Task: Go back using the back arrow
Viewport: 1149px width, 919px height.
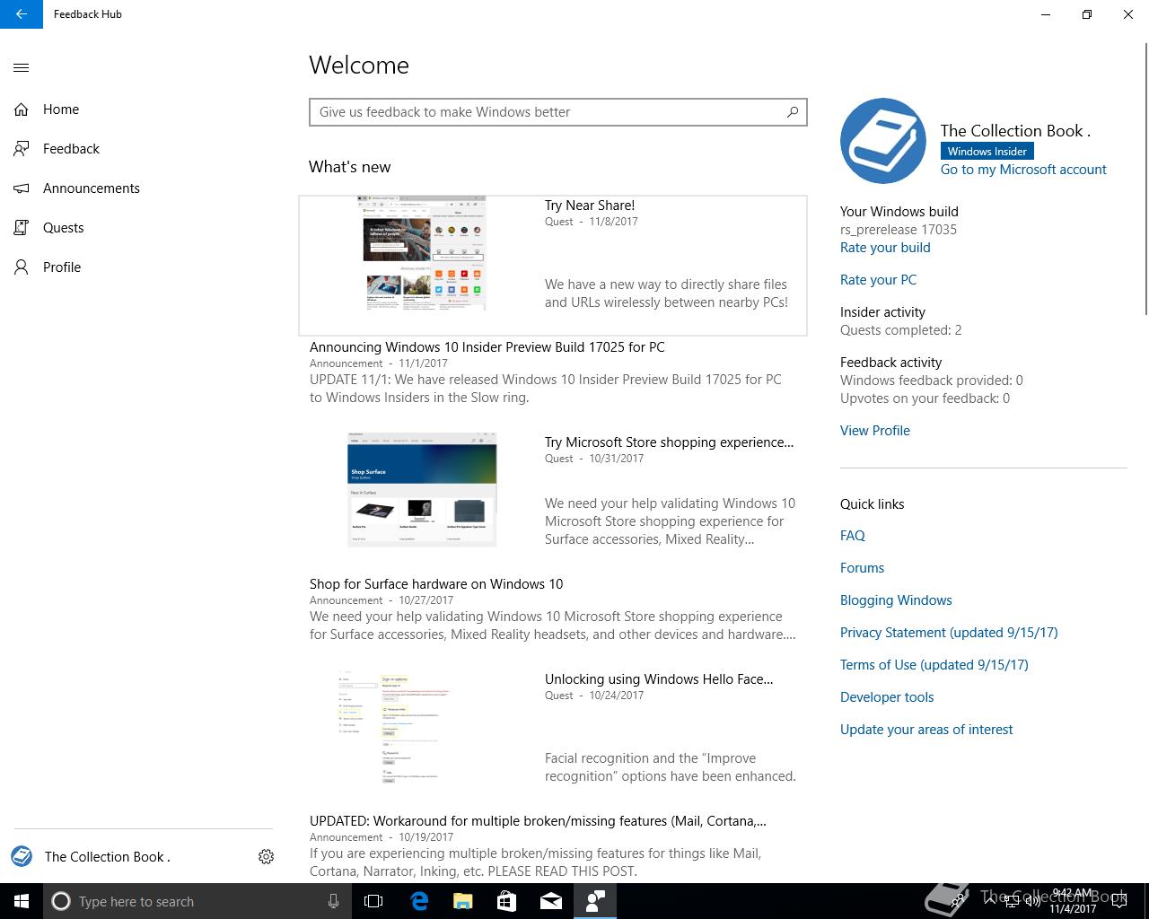Action: [x=22, y=14]
